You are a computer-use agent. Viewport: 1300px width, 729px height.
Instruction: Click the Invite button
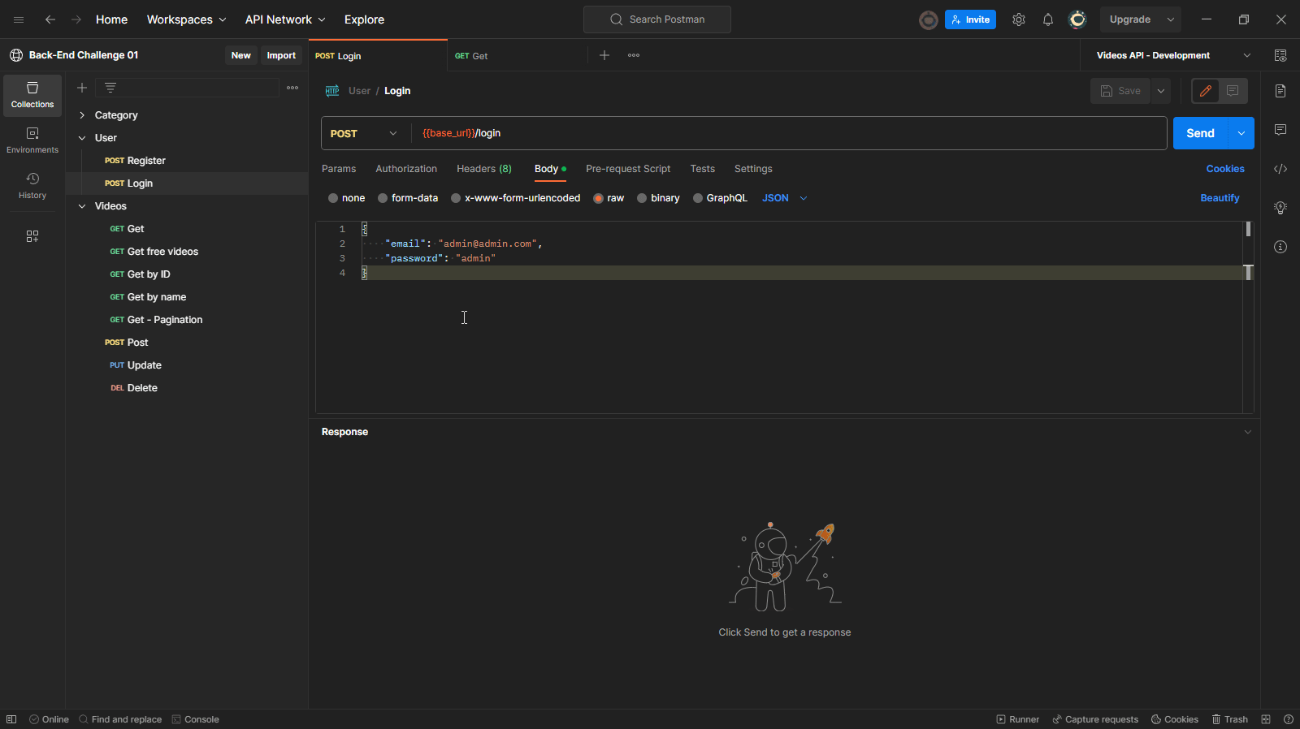point(970,19)
